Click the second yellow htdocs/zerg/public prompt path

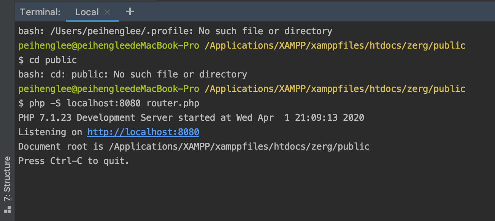click(335, 89)
